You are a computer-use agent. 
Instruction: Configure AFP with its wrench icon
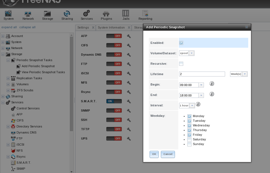129,36
